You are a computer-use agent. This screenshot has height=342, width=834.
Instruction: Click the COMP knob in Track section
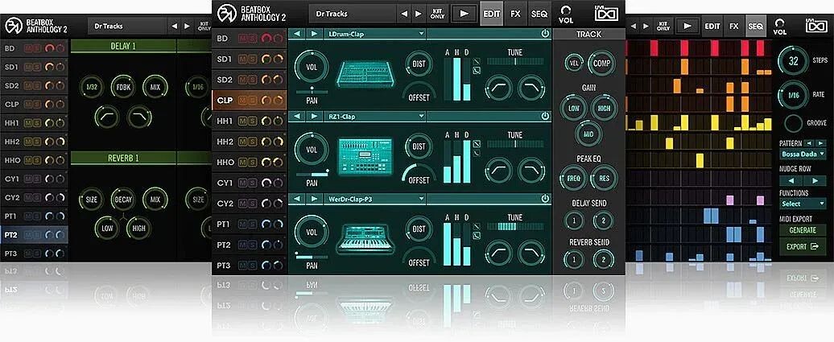601,63
